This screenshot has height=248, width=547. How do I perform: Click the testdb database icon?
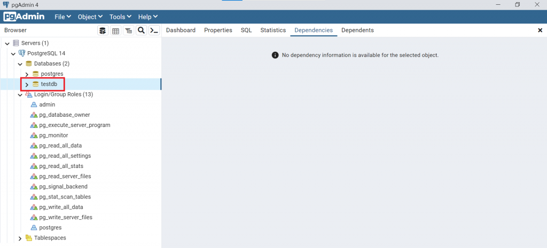point(36,84)
